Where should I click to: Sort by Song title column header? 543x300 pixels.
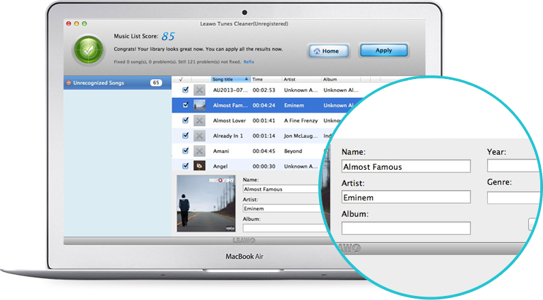tap(231, 79)
